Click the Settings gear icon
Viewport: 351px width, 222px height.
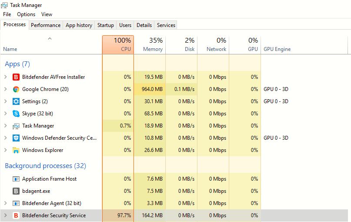pyautogui.click(x=16, y=101)
